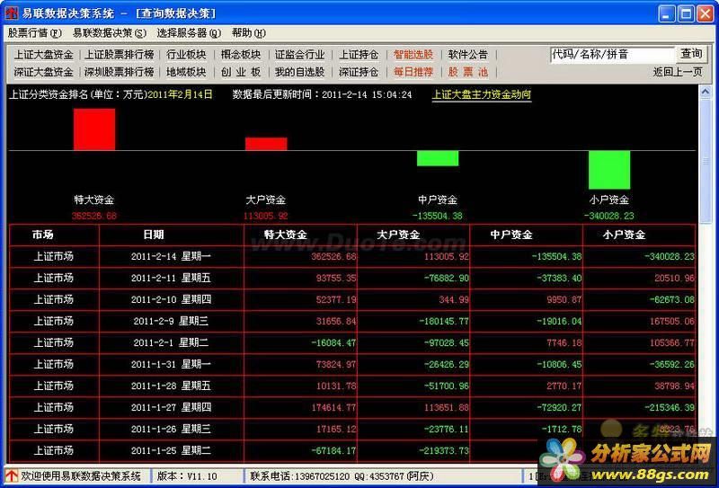
Task: Select row dated 2011-1-27 星期四
Action: (x=352, y=407)
